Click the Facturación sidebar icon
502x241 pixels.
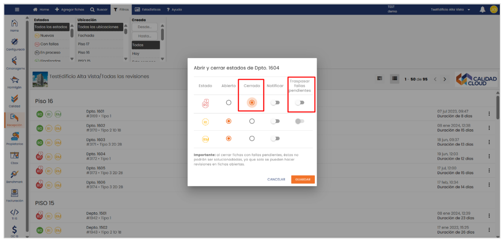[14, 194]
